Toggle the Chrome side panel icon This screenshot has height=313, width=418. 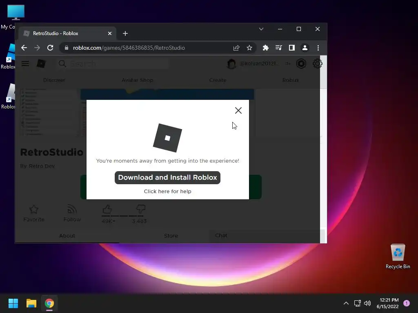291,48
